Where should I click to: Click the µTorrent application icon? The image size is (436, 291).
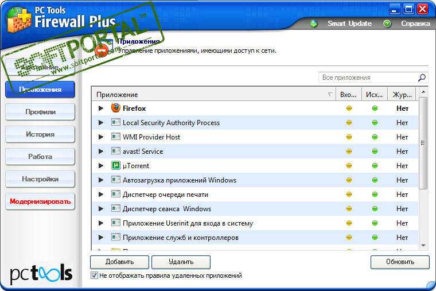click(x=116, y=165)
